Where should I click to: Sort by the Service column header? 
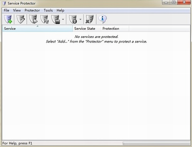(37, 28)
